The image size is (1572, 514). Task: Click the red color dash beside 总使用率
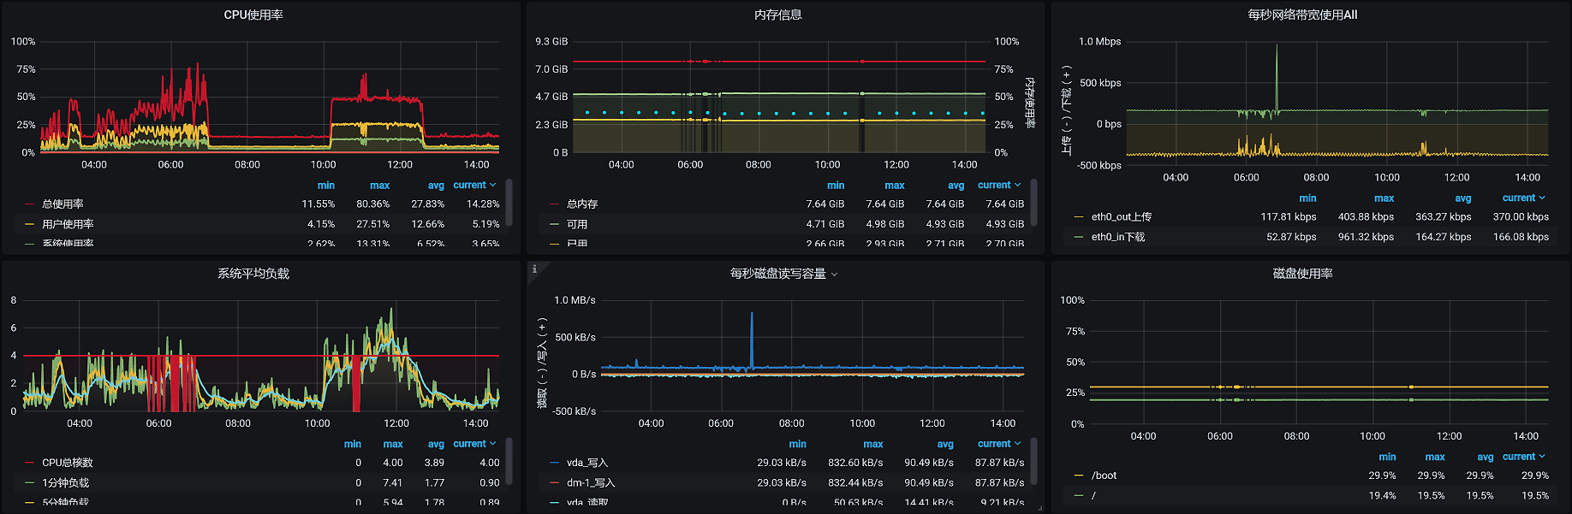coord(30,204)
